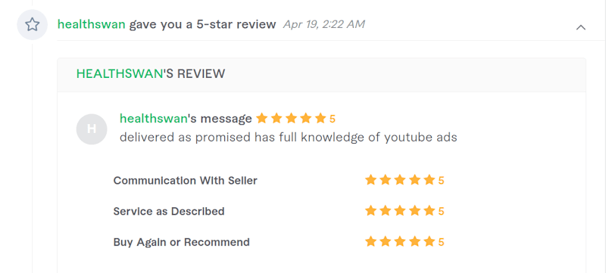Click first star in healthswan's message rating

point(261,119)
